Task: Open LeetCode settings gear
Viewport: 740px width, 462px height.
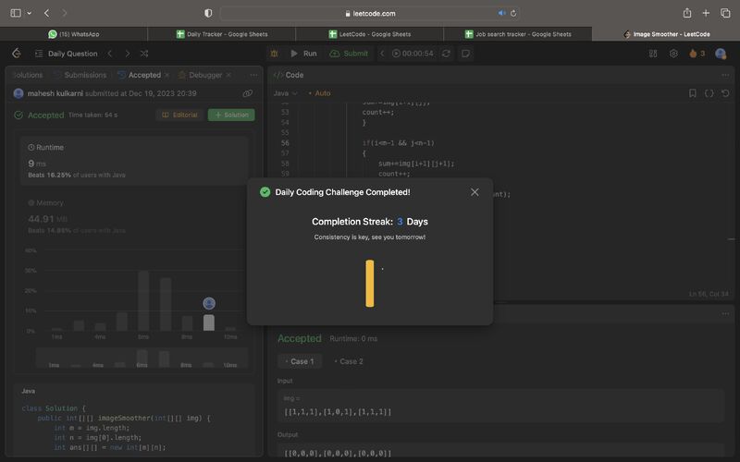Action: (674, 54)
